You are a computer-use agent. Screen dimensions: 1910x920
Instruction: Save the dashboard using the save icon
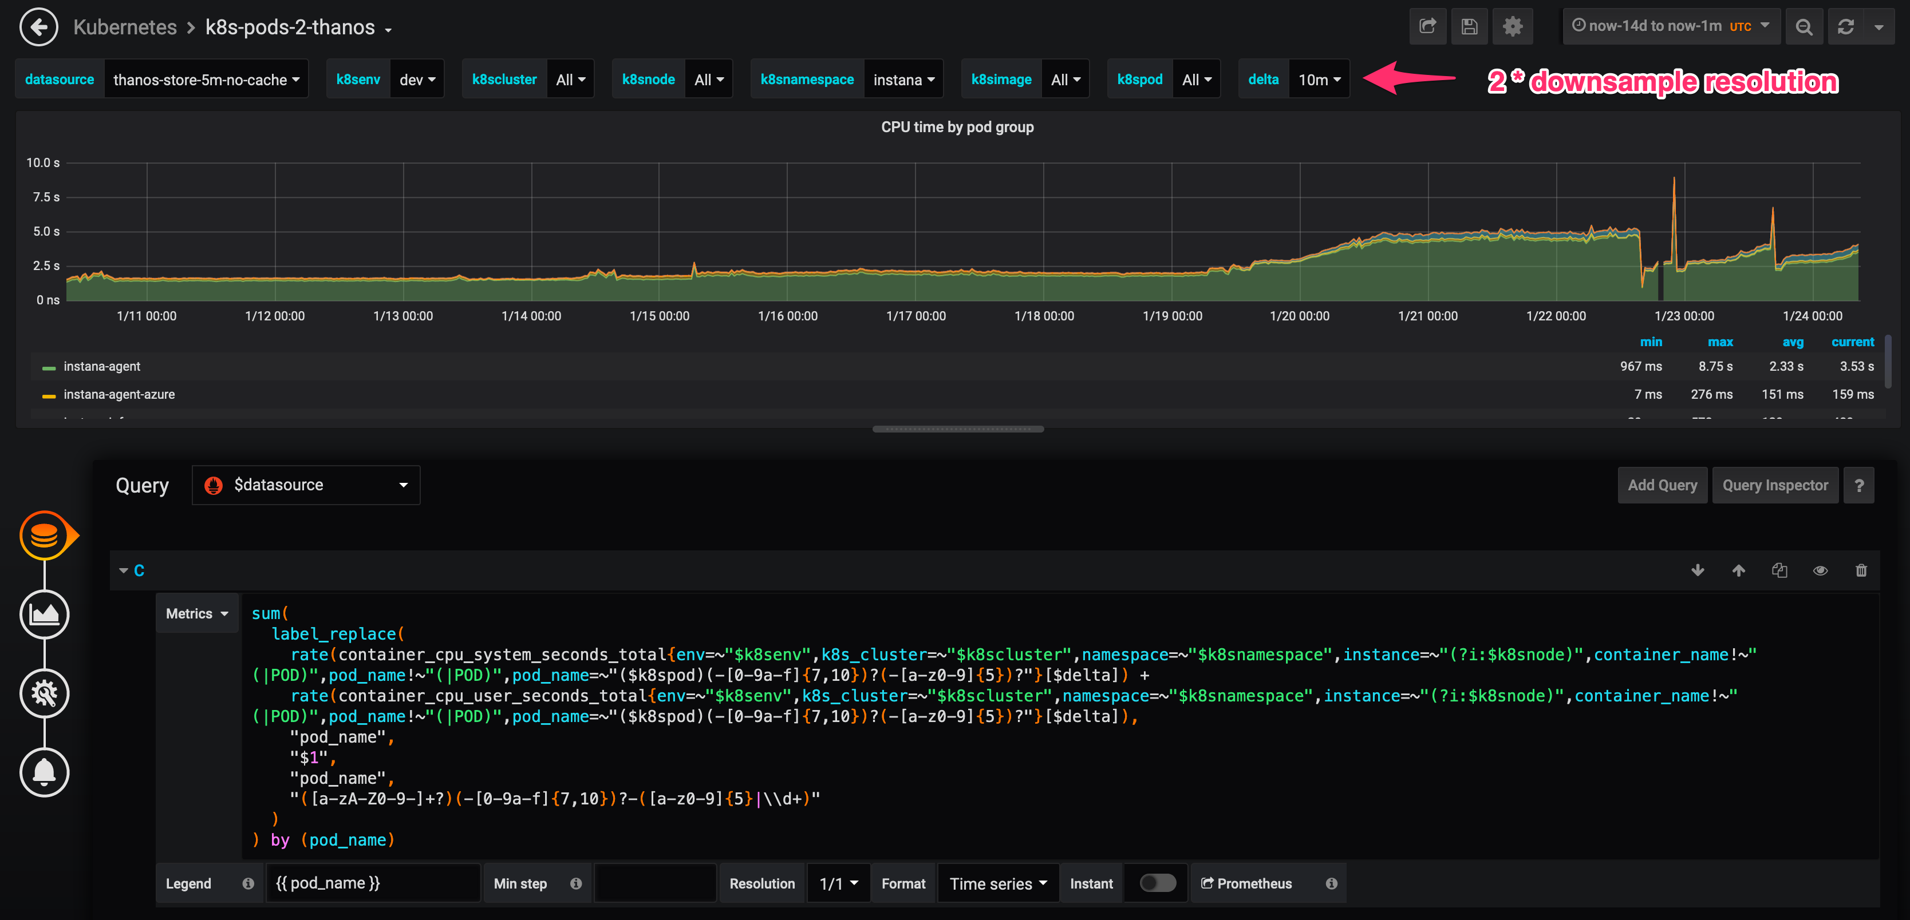point(1470,26)
